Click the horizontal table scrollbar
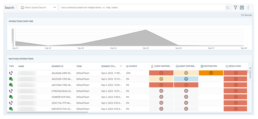The height and width of the screenshot is (119, 258). [x=47, y=112]
